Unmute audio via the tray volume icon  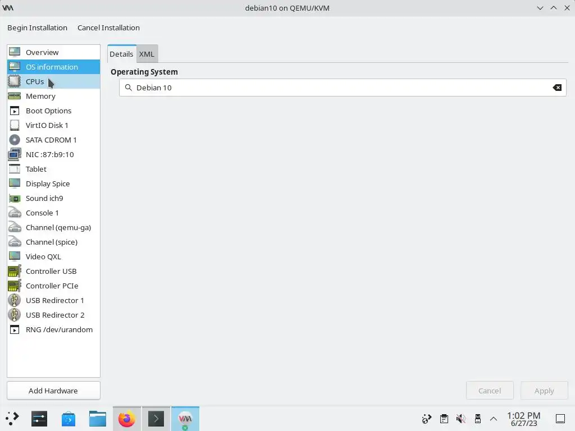pyautogui.click(x=461, y=419)
